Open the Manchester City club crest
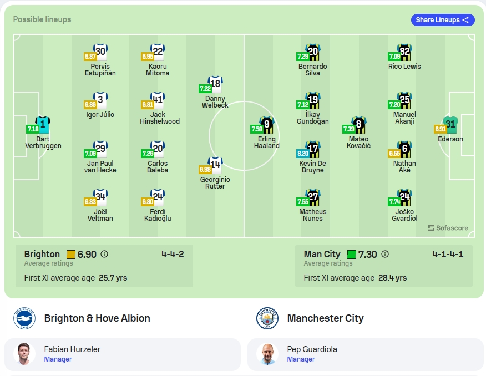This screenshot has height=376, width=486. (x=267, y=318)
